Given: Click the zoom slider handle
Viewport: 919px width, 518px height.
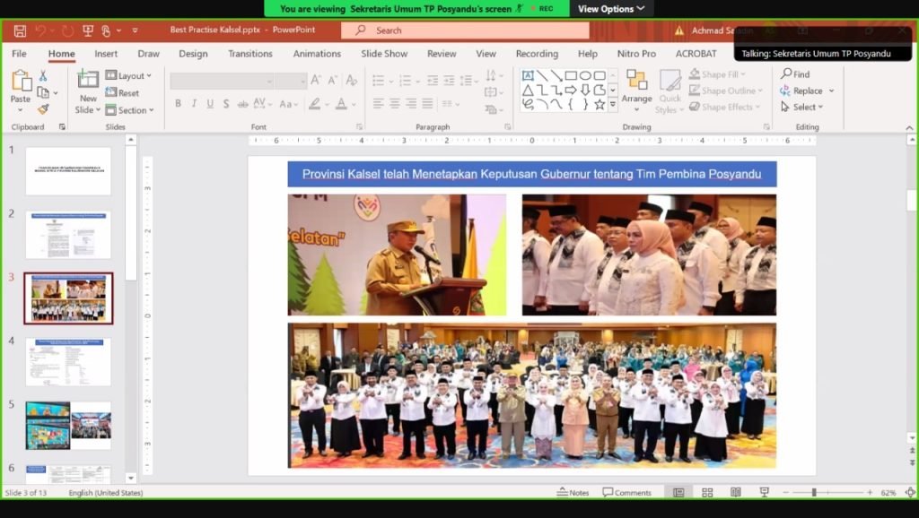Looking at the screenshot, I should tap(814, 493).
